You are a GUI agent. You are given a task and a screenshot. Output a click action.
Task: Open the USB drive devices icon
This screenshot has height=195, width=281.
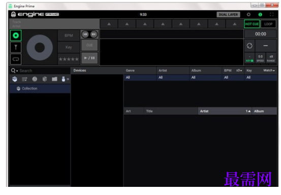coord(63,79)
